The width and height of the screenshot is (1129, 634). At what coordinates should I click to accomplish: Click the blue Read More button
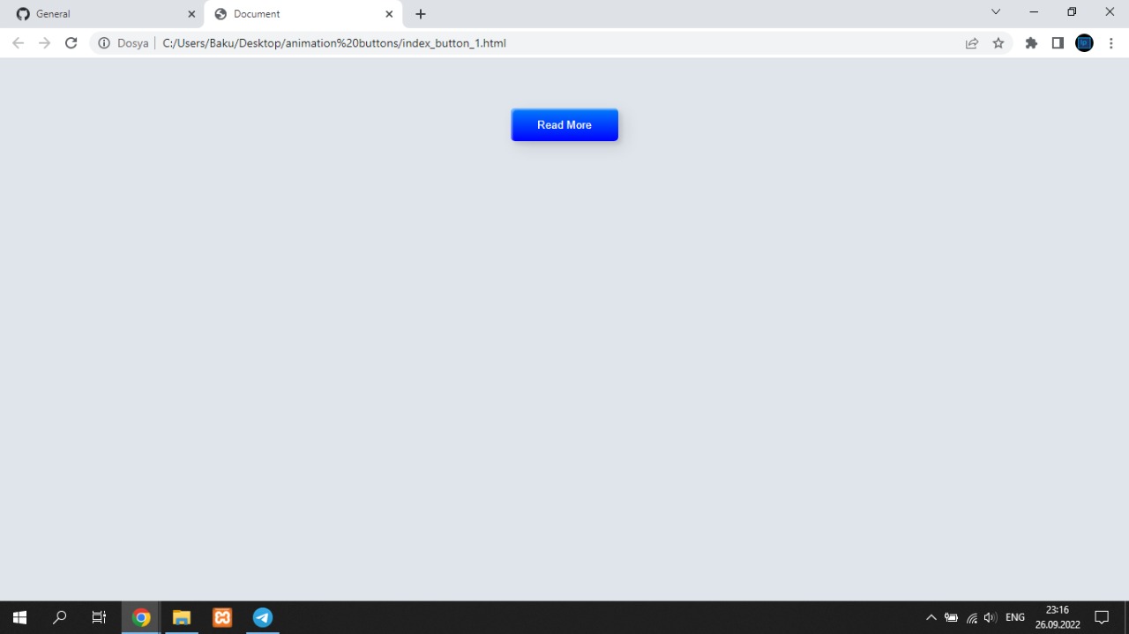(564, 124)
